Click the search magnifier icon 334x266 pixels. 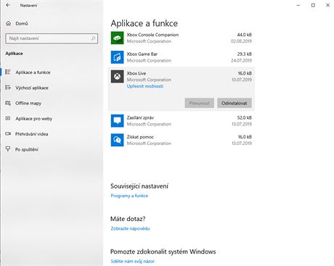pyautogui.click(x=93, y=38)
